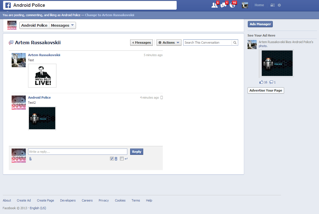
Task: Click the attach file paperclip icon
Action: click(30, 159)
